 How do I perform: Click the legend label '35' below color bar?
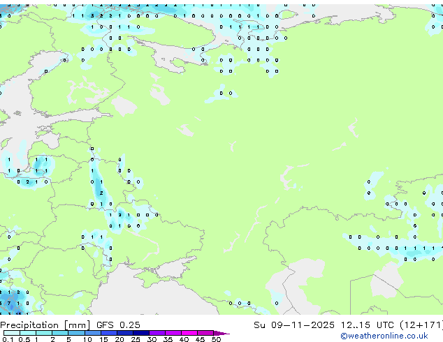tap(168, 339)
